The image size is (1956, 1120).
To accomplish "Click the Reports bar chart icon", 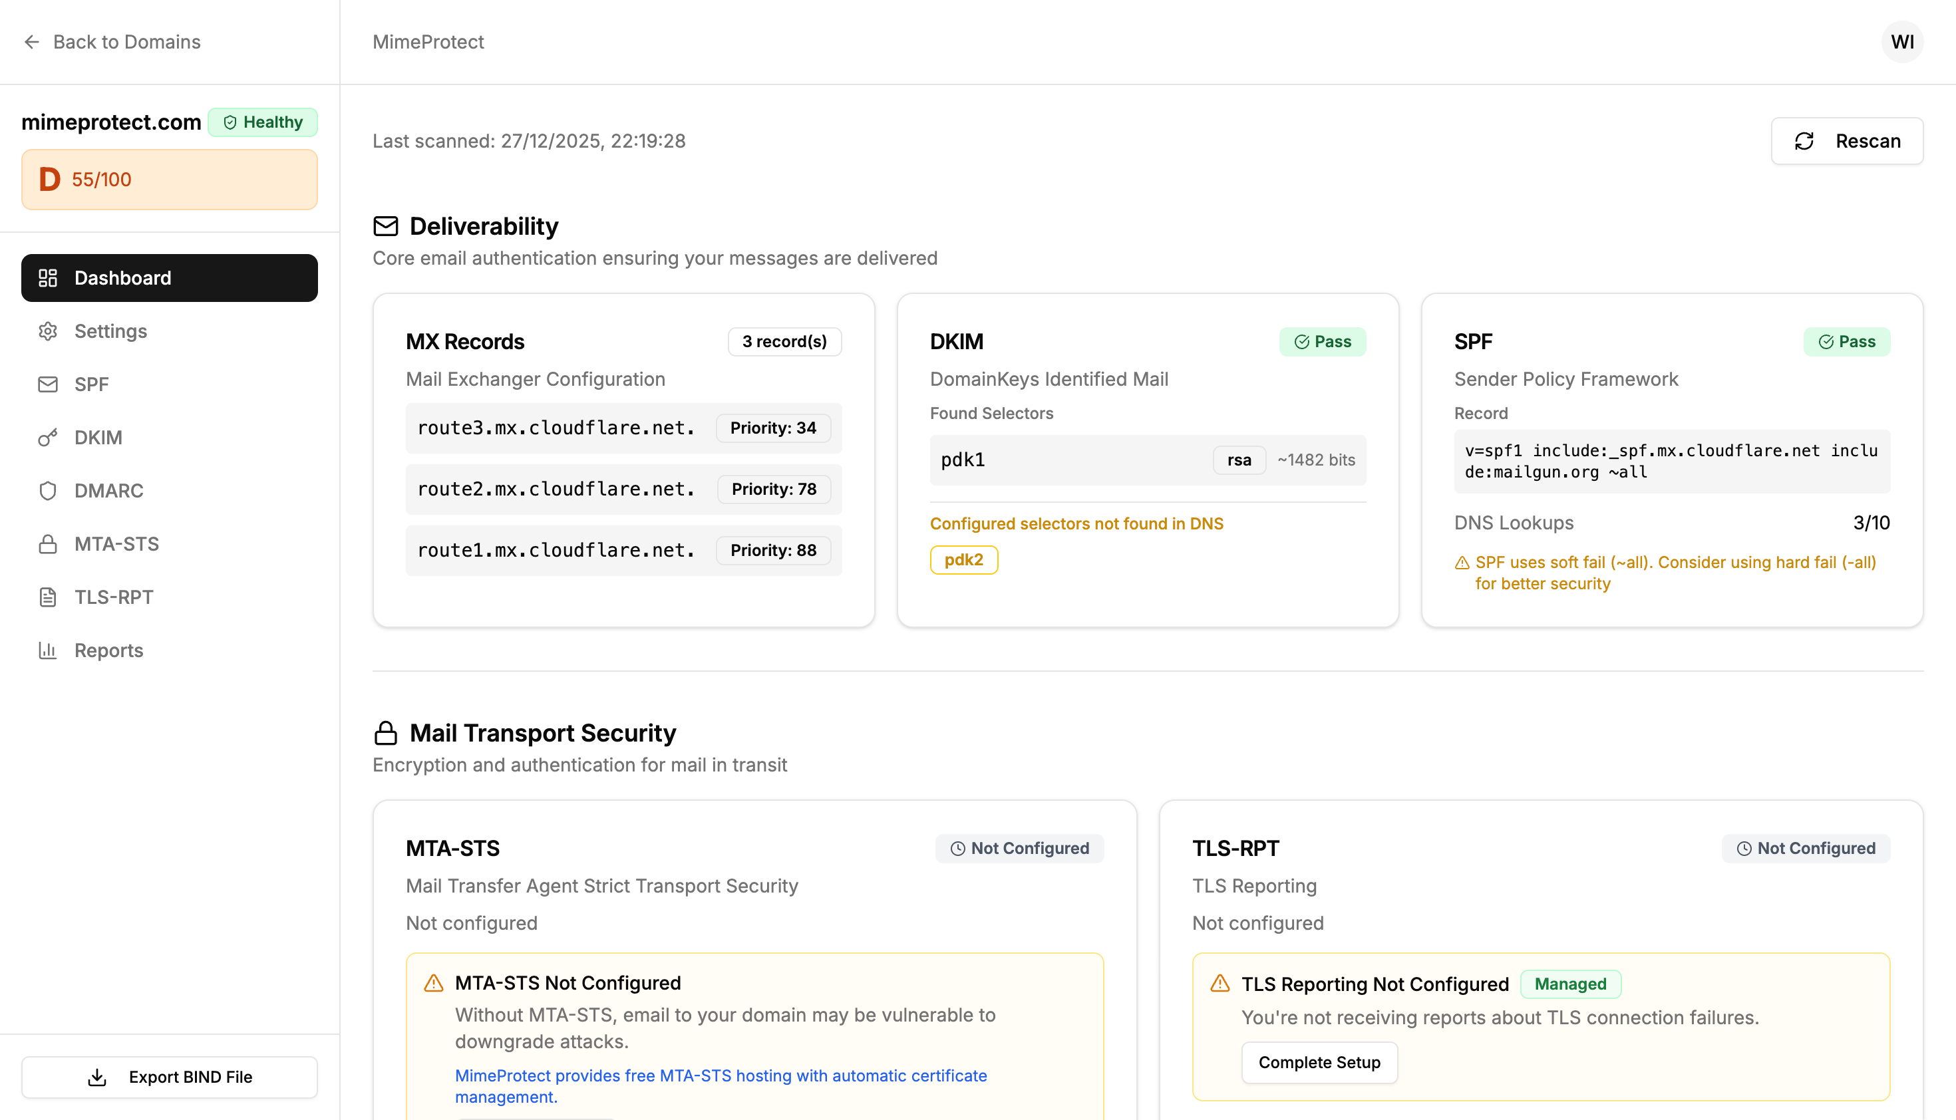I will [48, 650].
